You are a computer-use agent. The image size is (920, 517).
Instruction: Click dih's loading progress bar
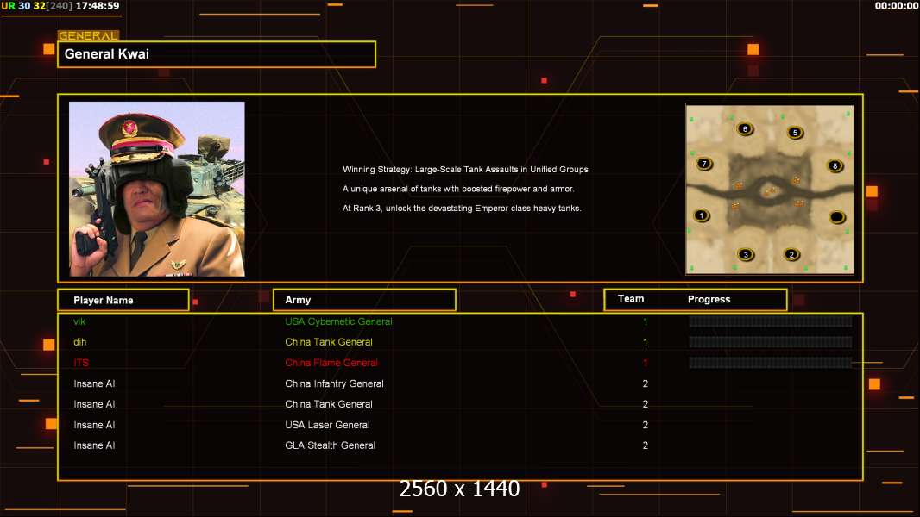771,342
